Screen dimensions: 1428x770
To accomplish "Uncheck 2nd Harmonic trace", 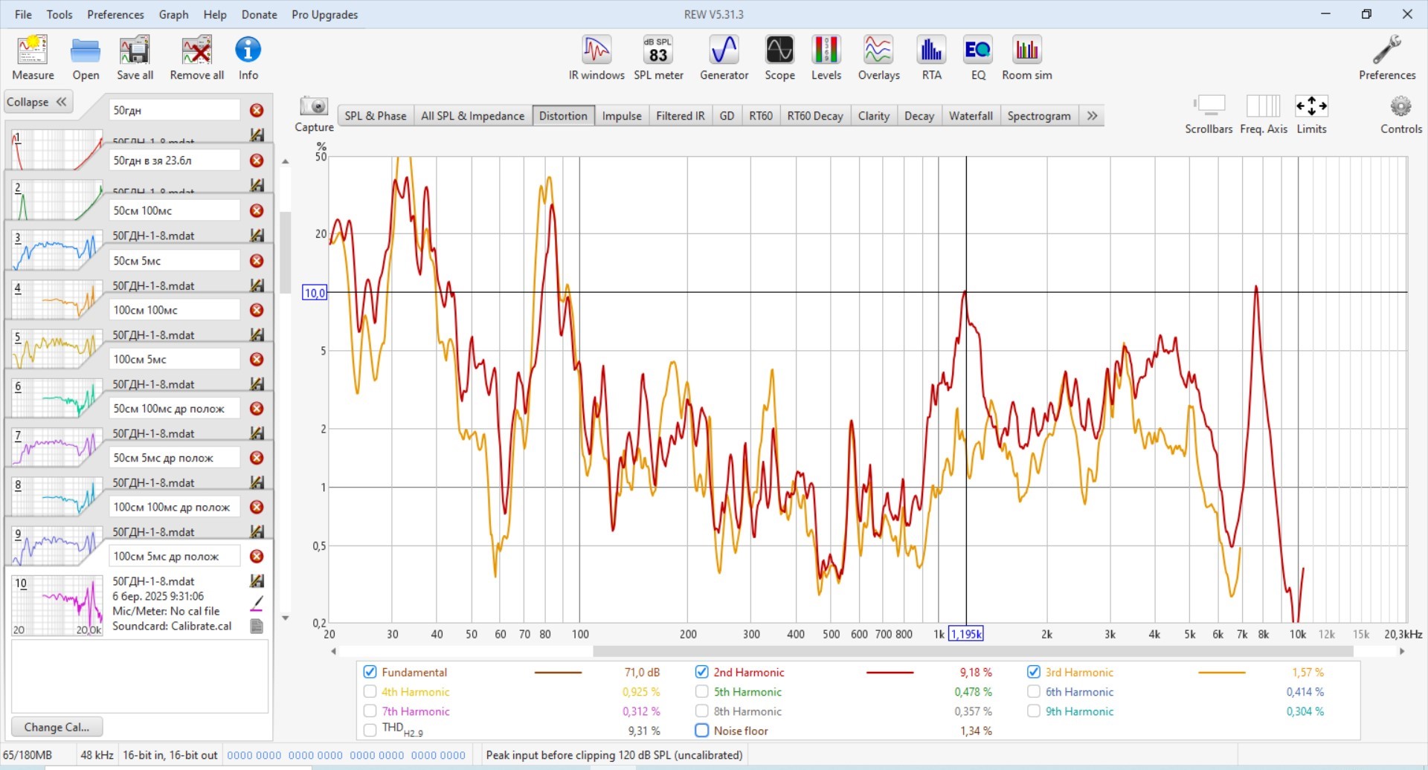I will [x=701, y=672].
